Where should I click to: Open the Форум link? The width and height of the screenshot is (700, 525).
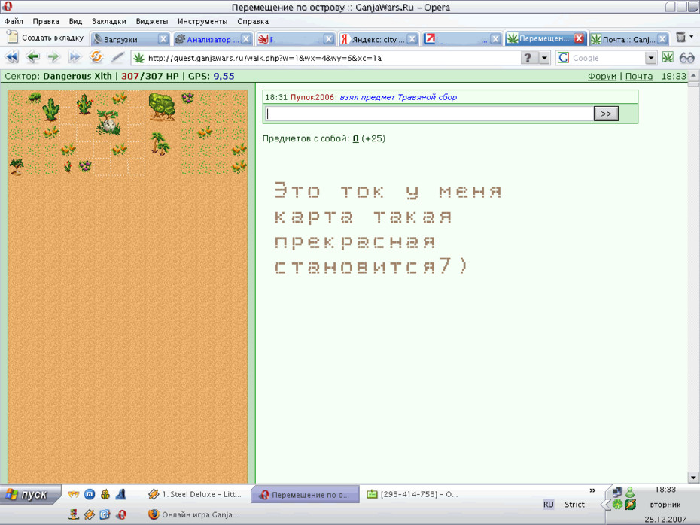(x=601, y=76)
